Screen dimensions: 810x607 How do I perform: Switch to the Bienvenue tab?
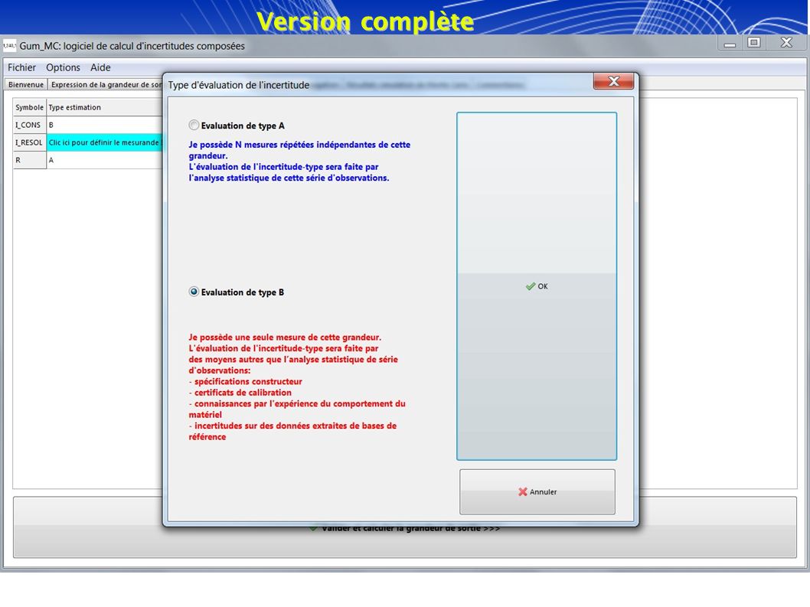[26, 85]
